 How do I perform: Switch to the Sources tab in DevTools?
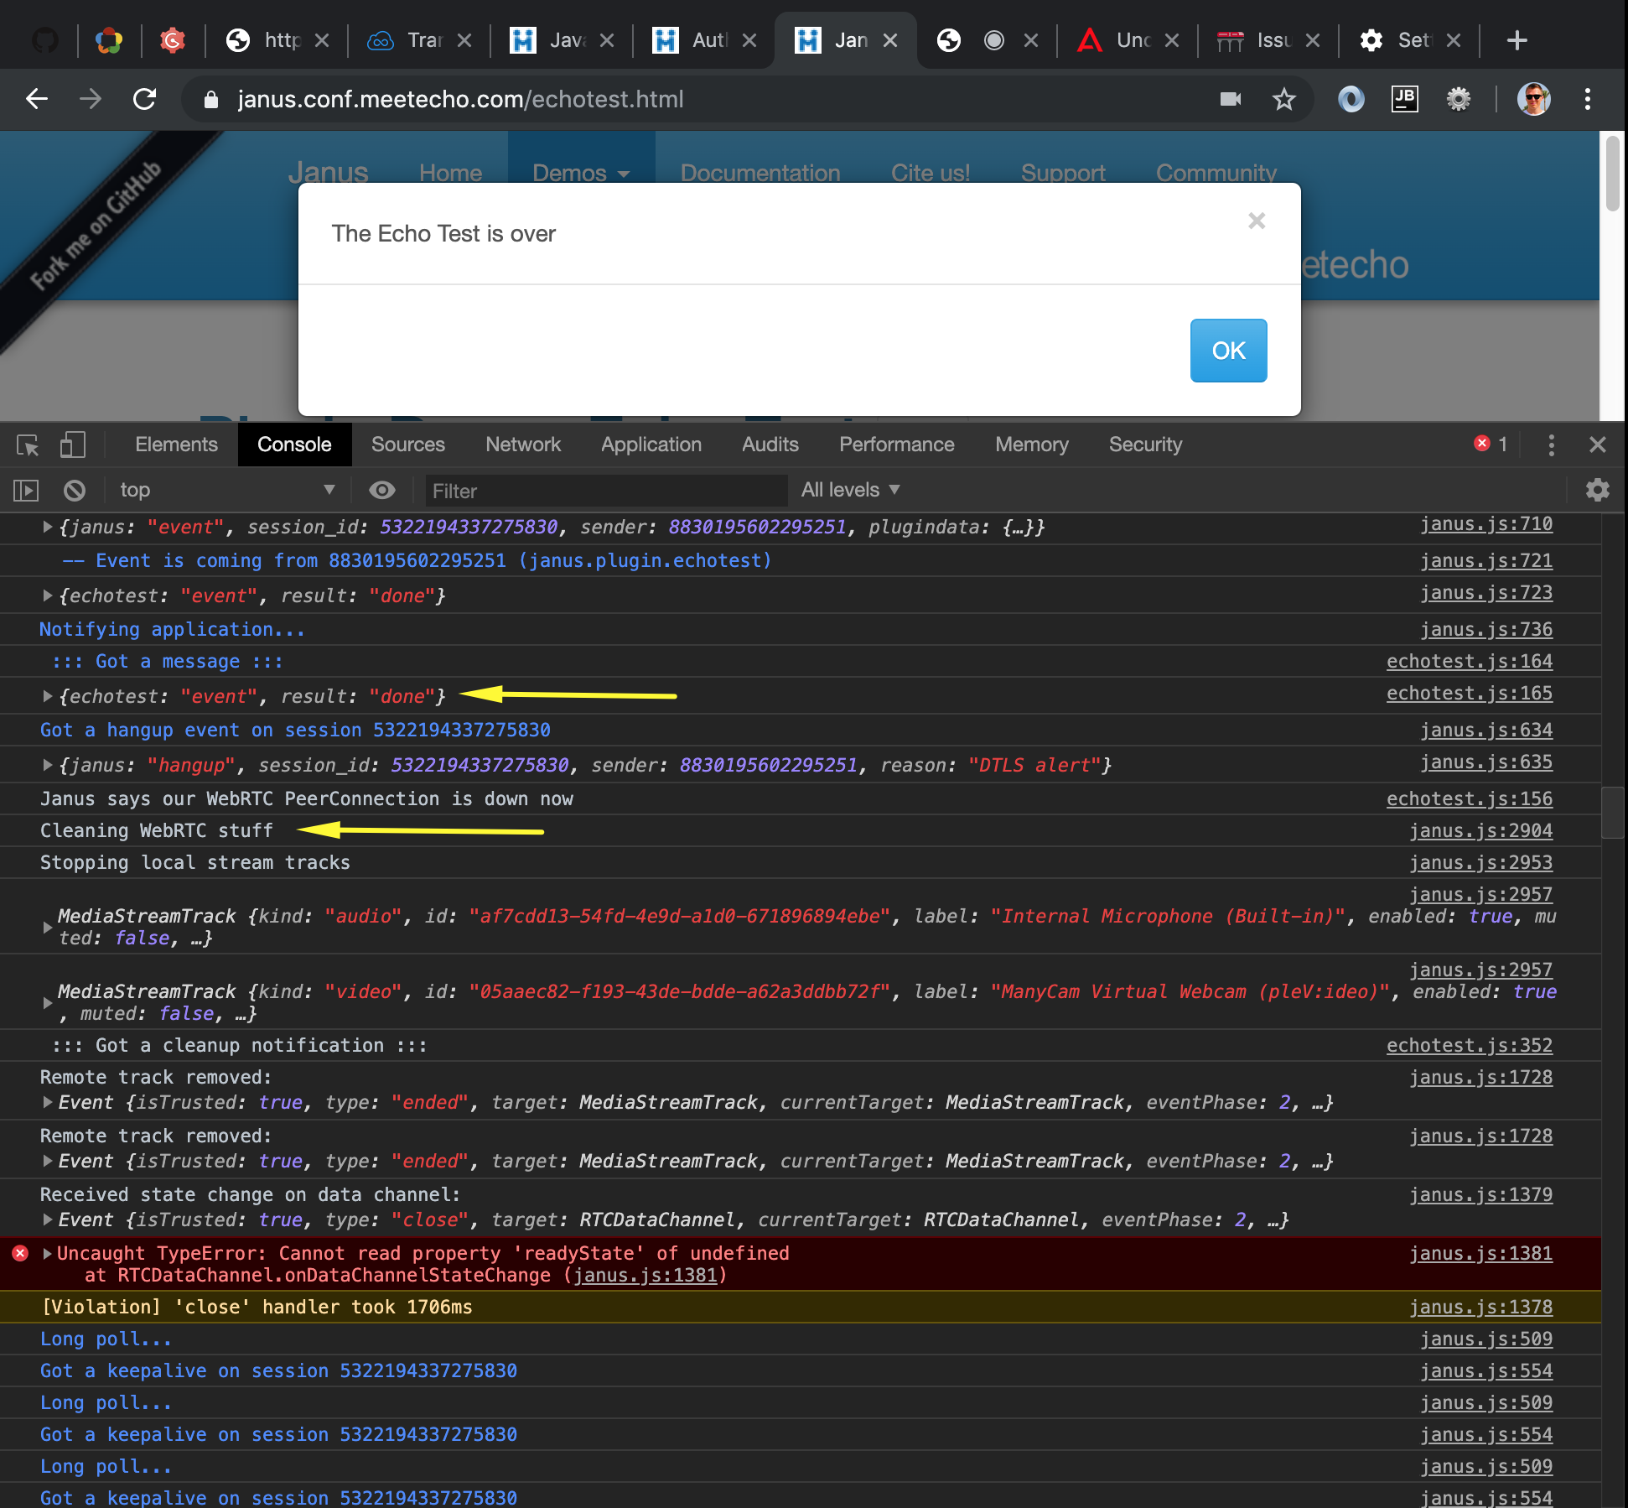(408, 445)
